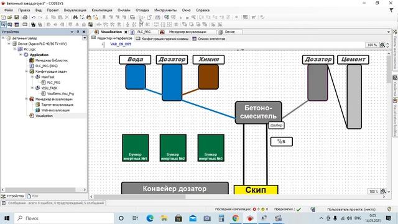Switch to the POU bottom tab

32,196
